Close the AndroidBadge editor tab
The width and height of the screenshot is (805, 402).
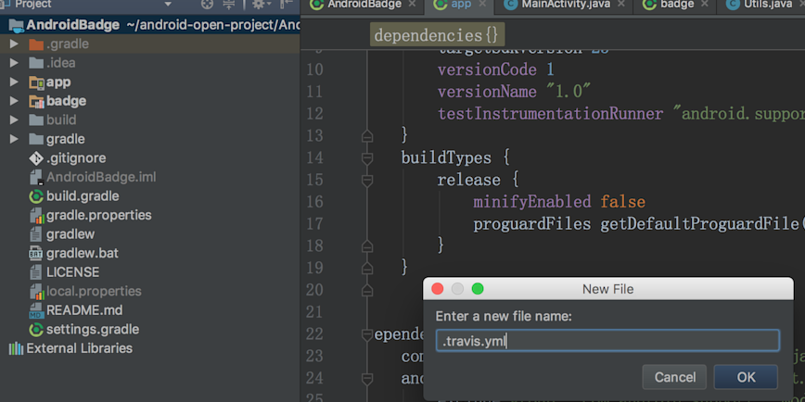(x=412, y=4)
